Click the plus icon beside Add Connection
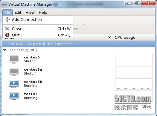Image resolution: width=157 pixels, height=116 pixels. click(7, 19)
